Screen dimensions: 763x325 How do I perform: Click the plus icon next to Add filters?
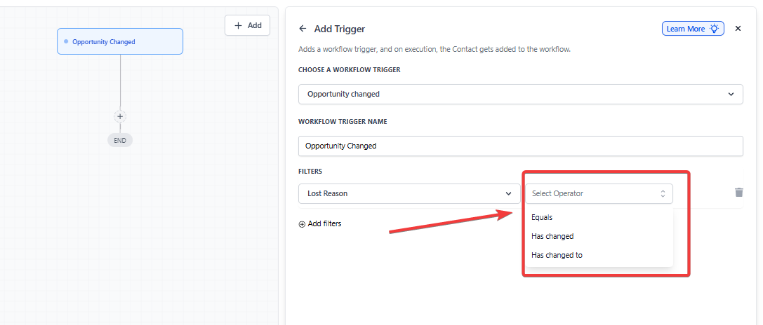pos(302,224)
